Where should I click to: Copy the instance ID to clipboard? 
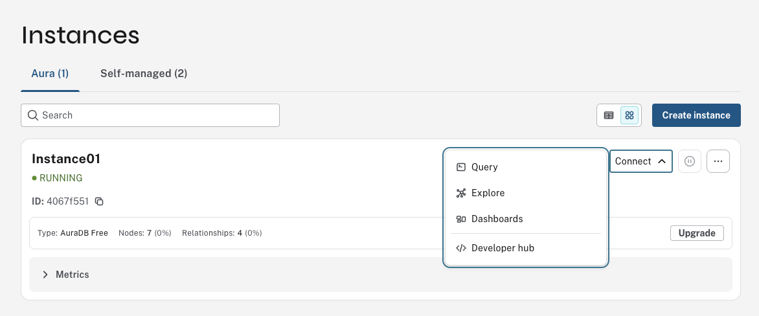pyautogui.click(x=99, y=201)
